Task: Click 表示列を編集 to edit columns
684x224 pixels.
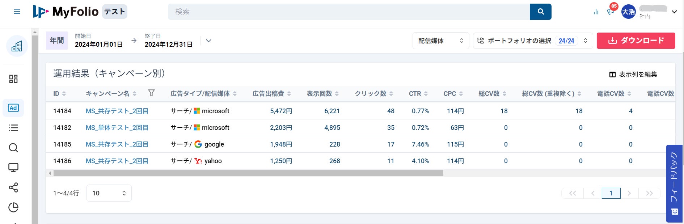Action: pos(633,75)
